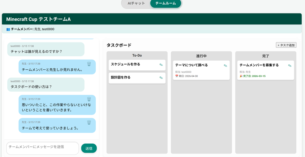
Task: Delete the message starting with 思いついたこと
Action: pos(89,99)
